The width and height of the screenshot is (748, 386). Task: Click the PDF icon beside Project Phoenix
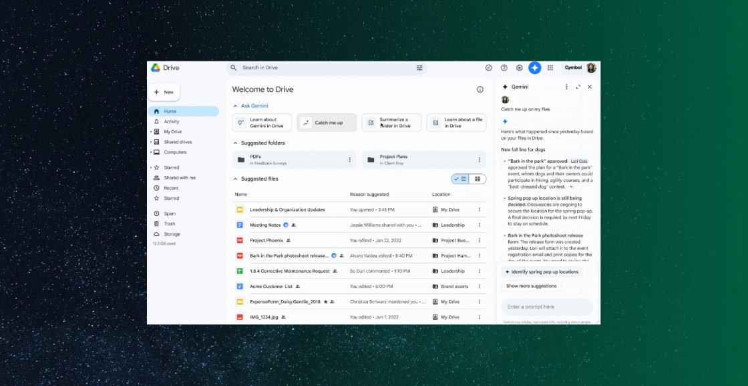(x=240, y=241)
